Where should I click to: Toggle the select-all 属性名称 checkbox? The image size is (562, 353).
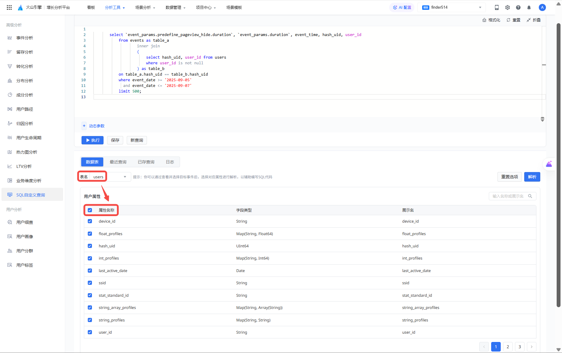click(x=90, y=210)
